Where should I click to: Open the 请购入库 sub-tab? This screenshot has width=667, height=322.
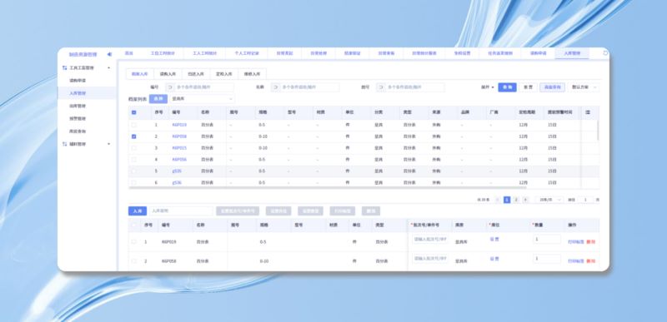pyautogui.click(x=168, y=74)
